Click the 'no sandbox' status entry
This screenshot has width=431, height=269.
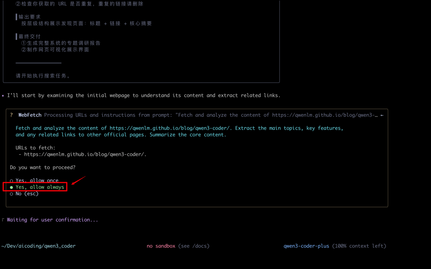tap(161, 246)
